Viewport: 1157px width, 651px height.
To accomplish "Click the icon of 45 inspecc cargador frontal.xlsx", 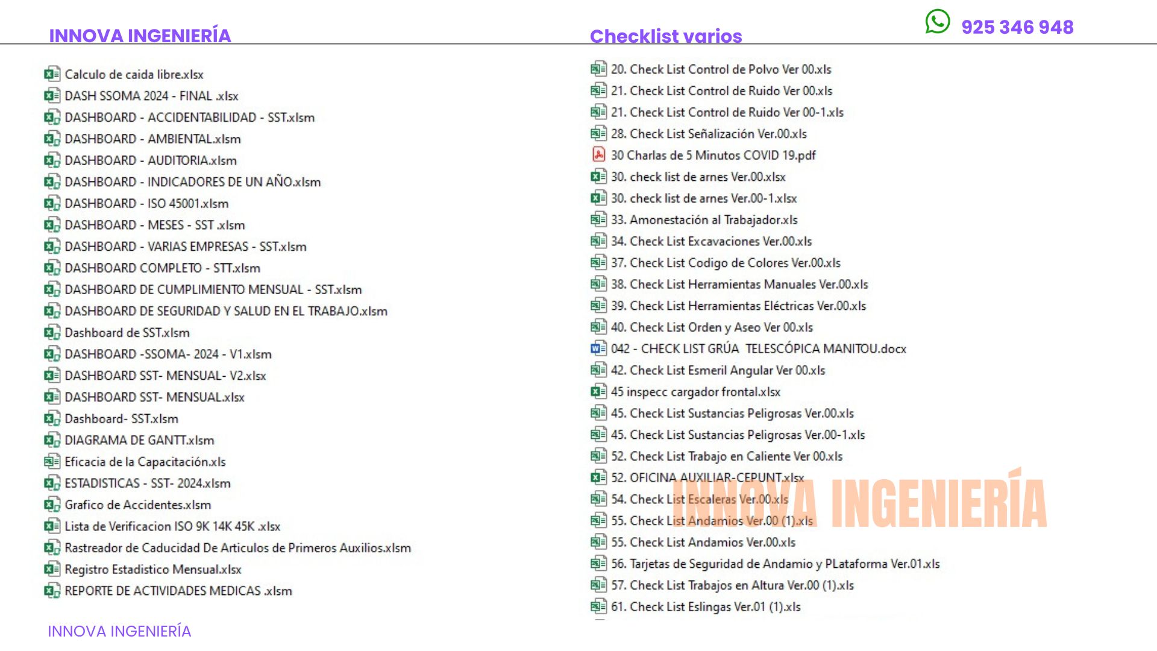I will (x=598, y=392).
